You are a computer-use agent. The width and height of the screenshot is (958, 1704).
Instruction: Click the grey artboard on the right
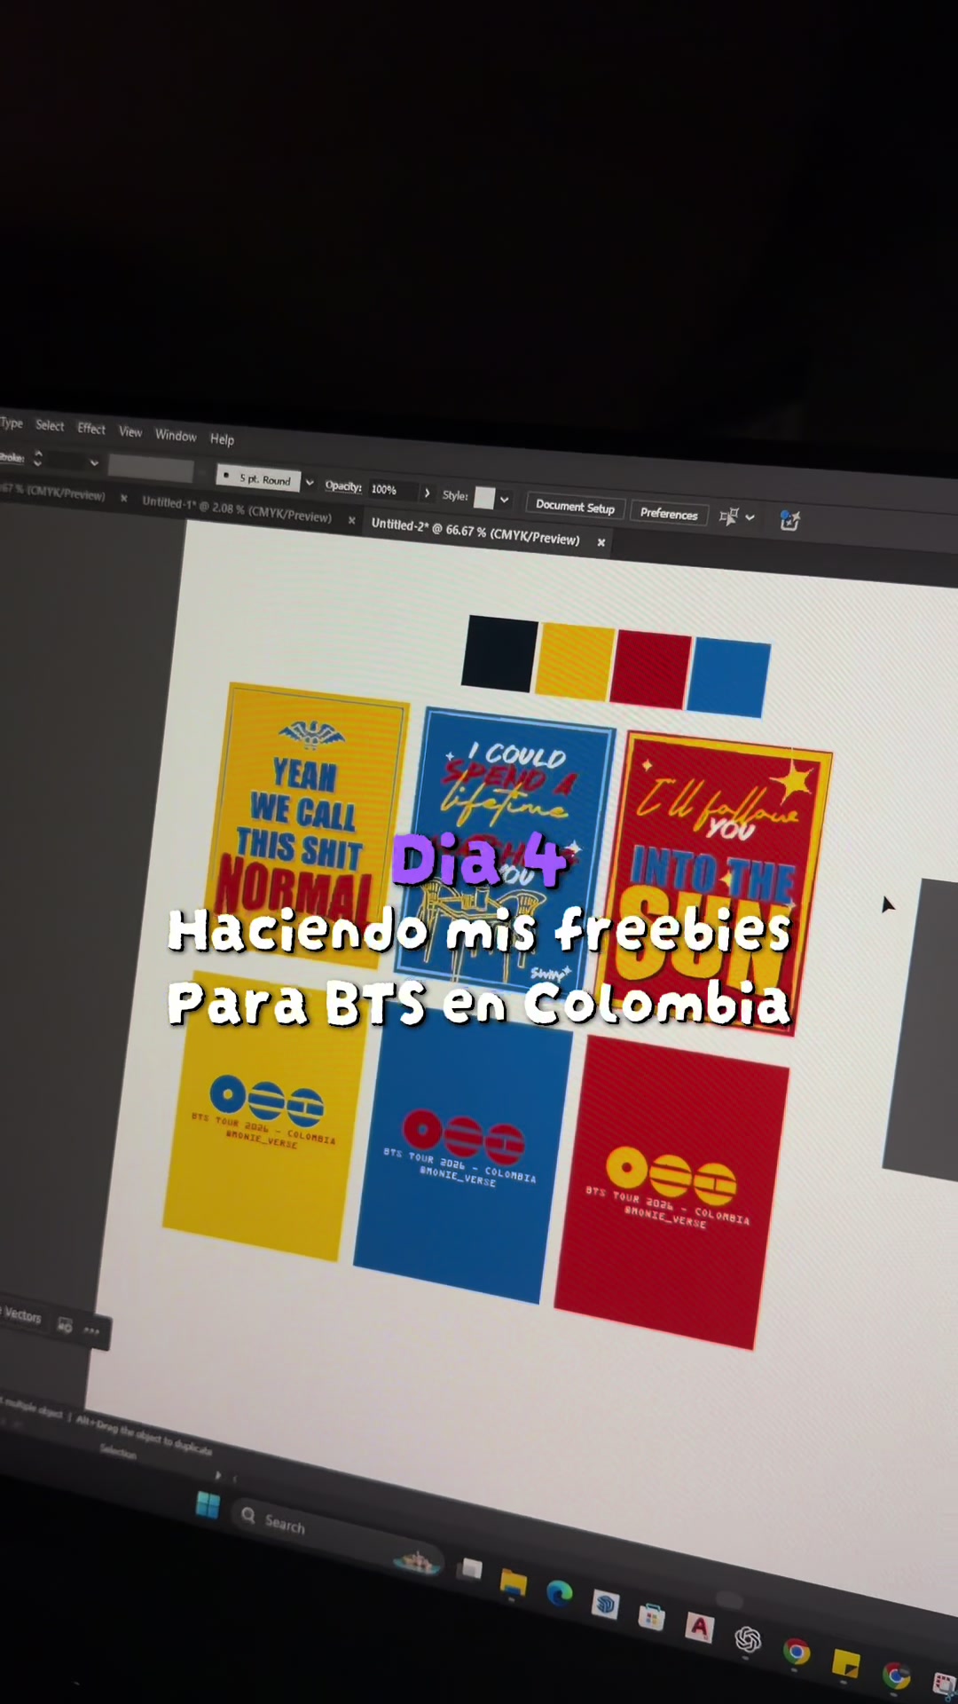click(x=923, y=1029)
